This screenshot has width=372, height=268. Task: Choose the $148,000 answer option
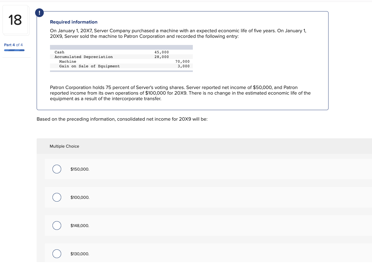[57, 226]
